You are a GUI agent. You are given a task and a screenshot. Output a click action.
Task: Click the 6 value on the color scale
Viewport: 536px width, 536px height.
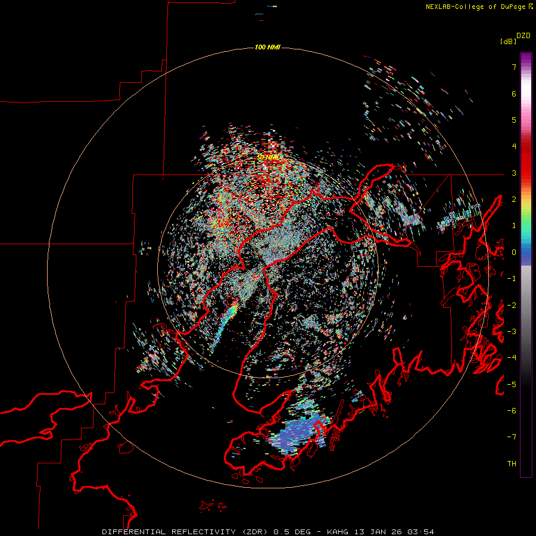[514, 94]
